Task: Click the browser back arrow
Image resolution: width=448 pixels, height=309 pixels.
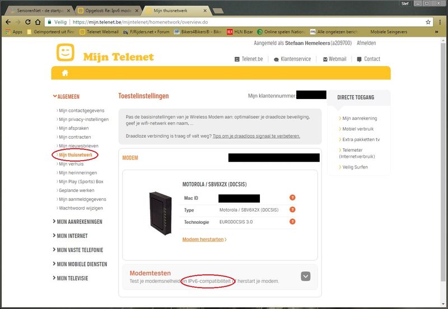Action: pos(8,22)
